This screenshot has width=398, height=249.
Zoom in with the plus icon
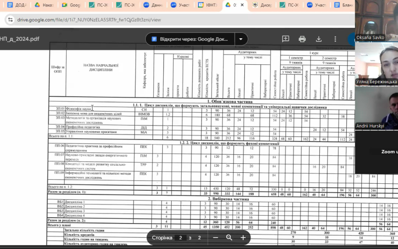tap(243, 238)
